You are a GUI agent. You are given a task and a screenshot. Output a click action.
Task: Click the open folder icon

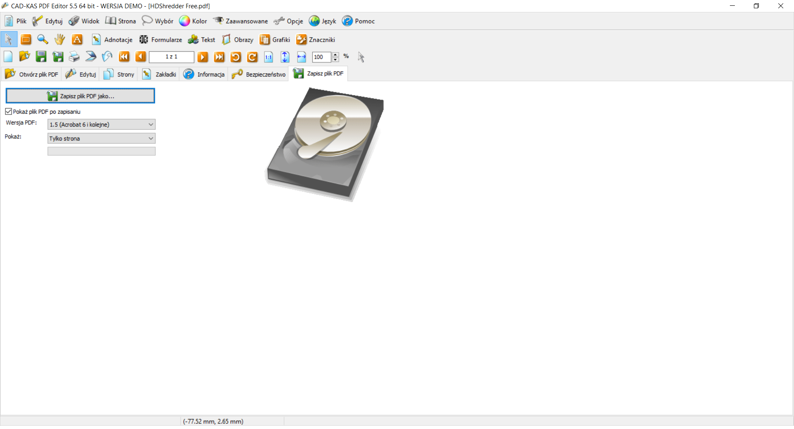pyautogui.click(x=24, y=57)
